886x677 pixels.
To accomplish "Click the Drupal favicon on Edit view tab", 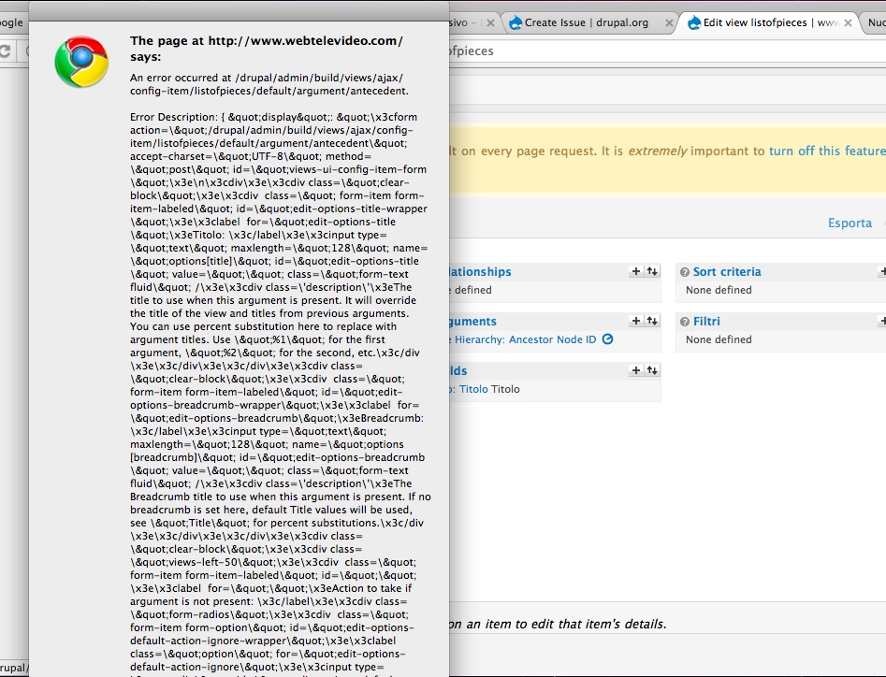I will pos(694,22).
